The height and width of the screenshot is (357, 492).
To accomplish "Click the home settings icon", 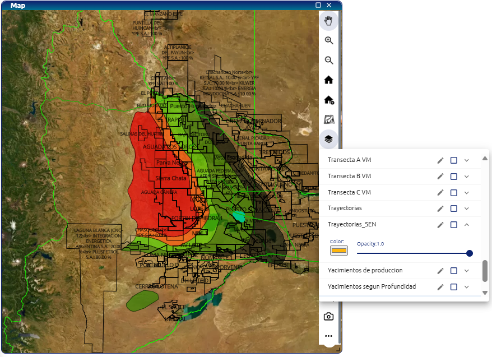I will pyautogui.click(x=329, y=100).
